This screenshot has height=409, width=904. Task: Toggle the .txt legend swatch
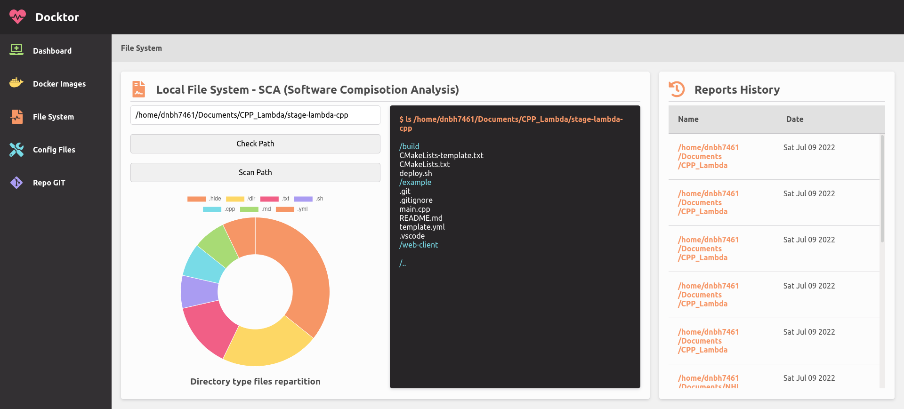click(x=269, y=199)
